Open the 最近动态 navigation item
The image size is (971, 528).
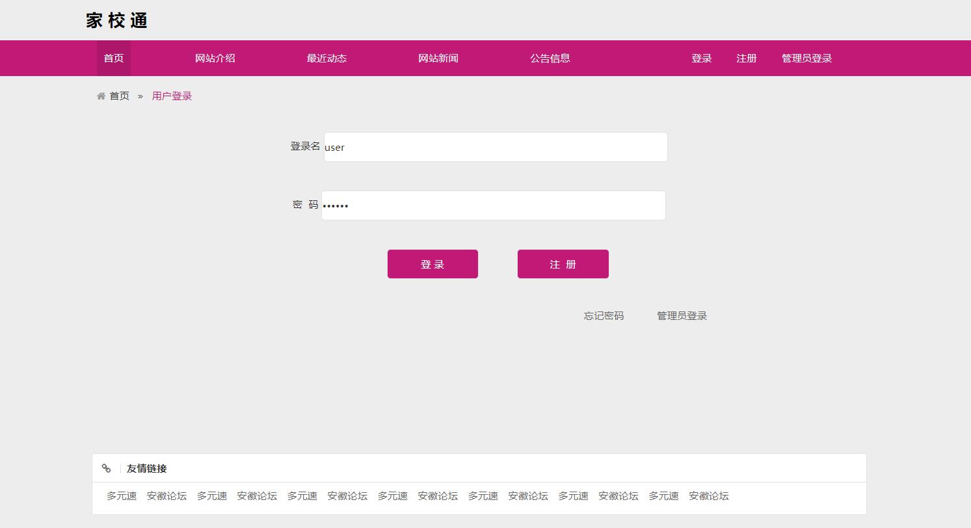pyautogui.click(x=326, y=58)
